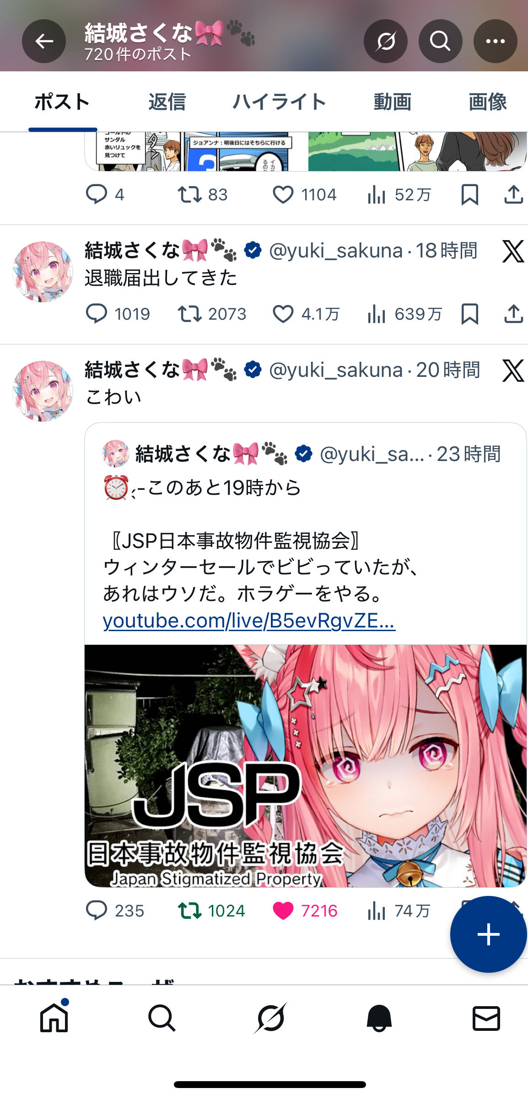
Task: Open the JSP stream thumbnail image
Action: click(x=305, y=766)
